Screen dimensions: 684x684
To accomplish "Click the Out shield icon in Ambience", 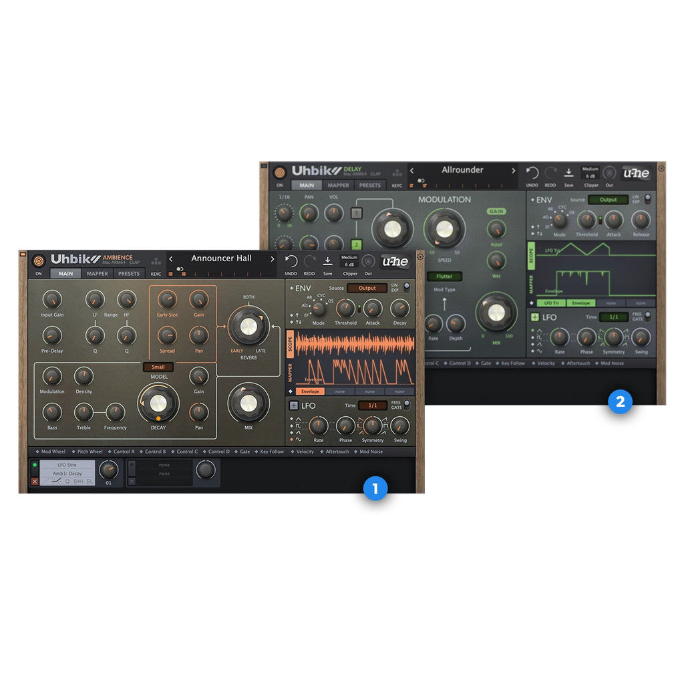I will pos(369,261).
